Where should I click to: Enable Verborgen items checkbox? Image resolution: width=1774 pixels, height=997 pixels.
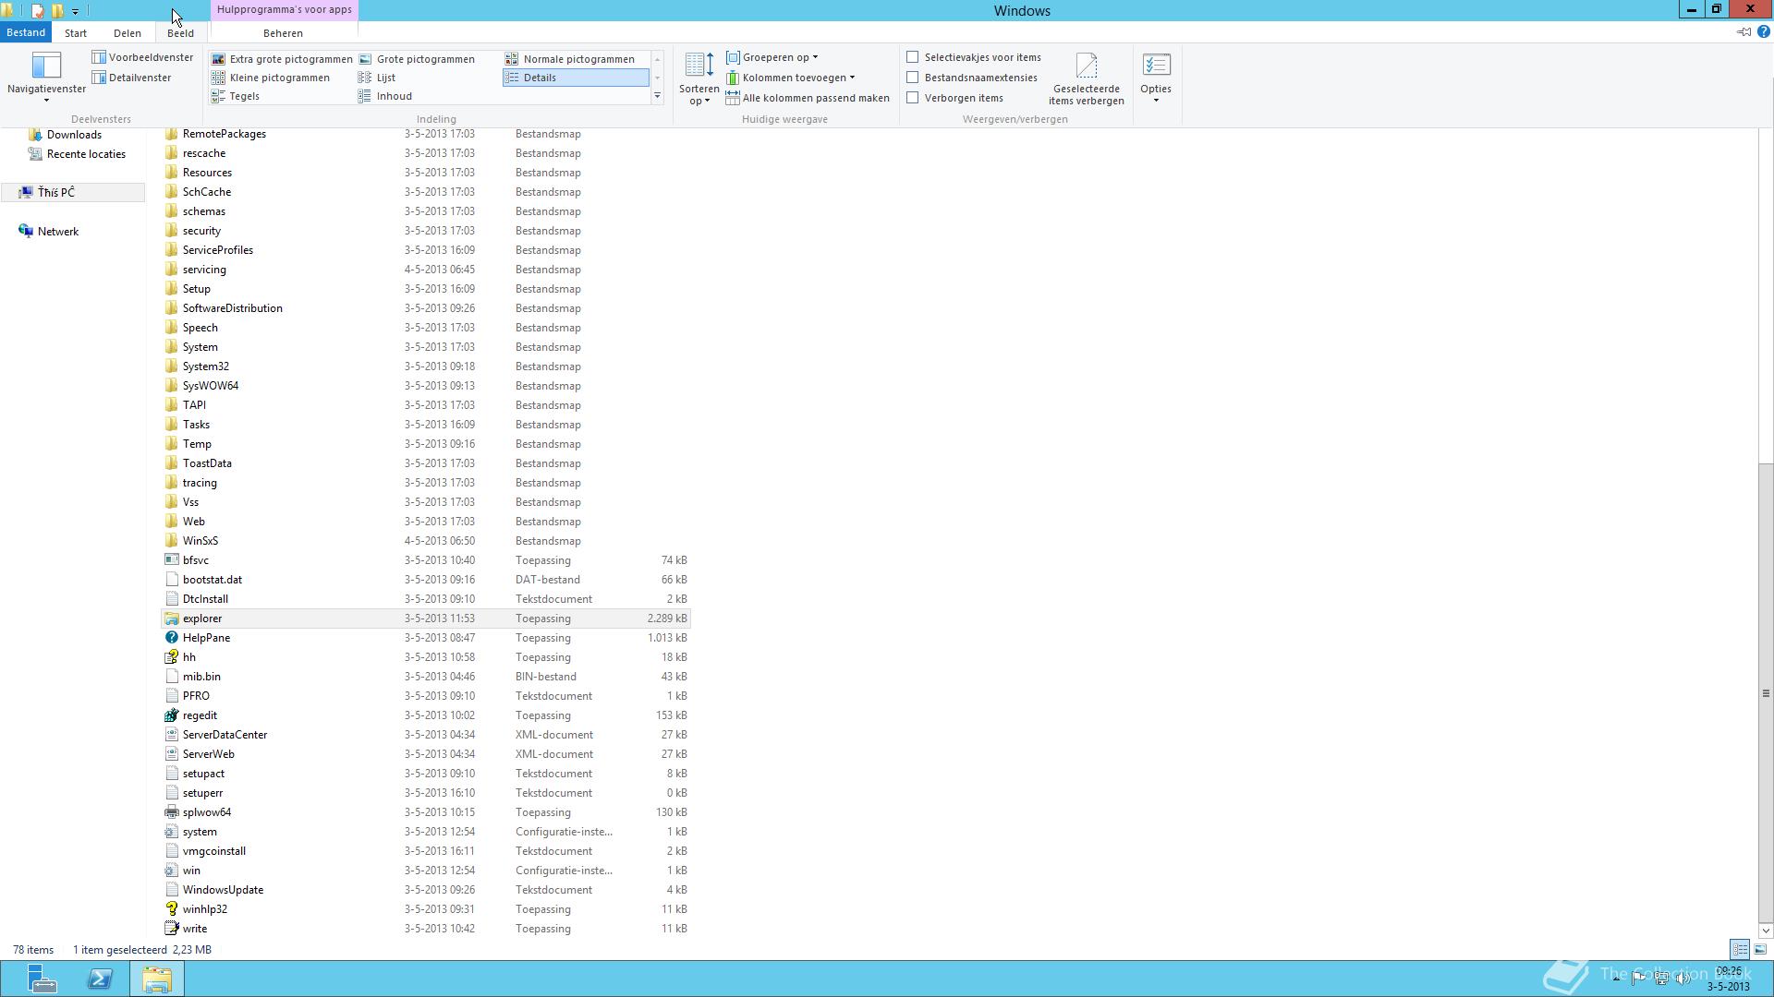tap(913, 98)
